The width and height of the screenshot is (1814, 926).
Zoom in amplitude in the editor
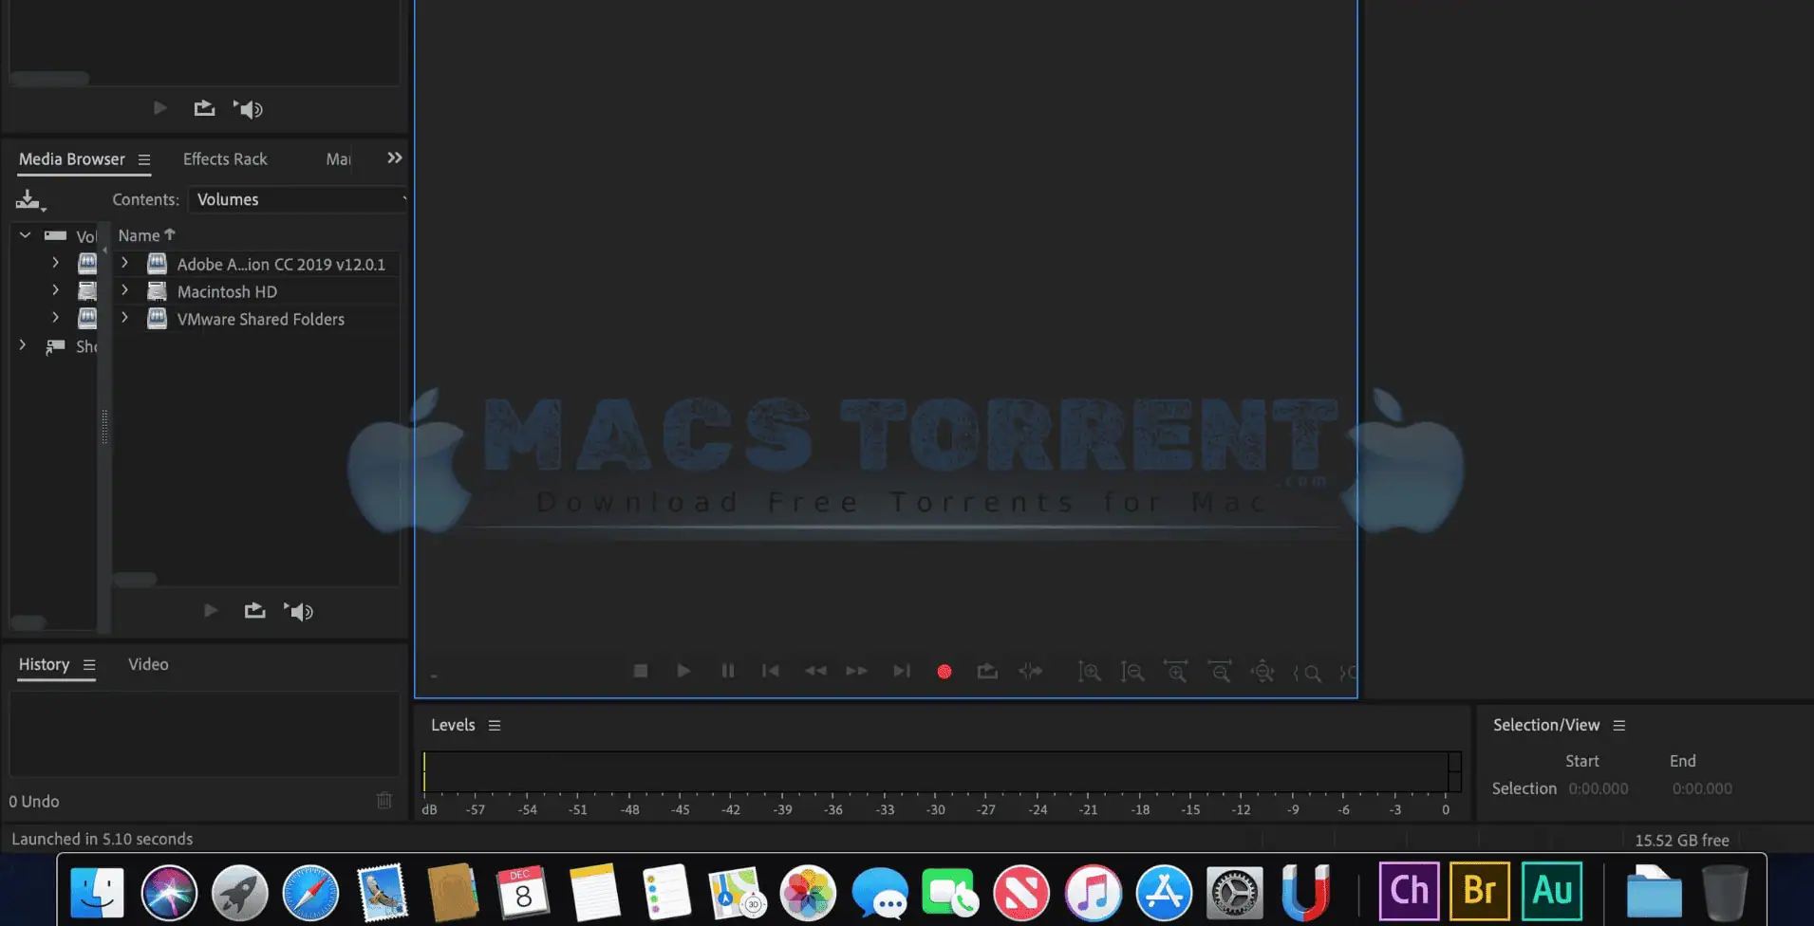(x=1090, y=672)
